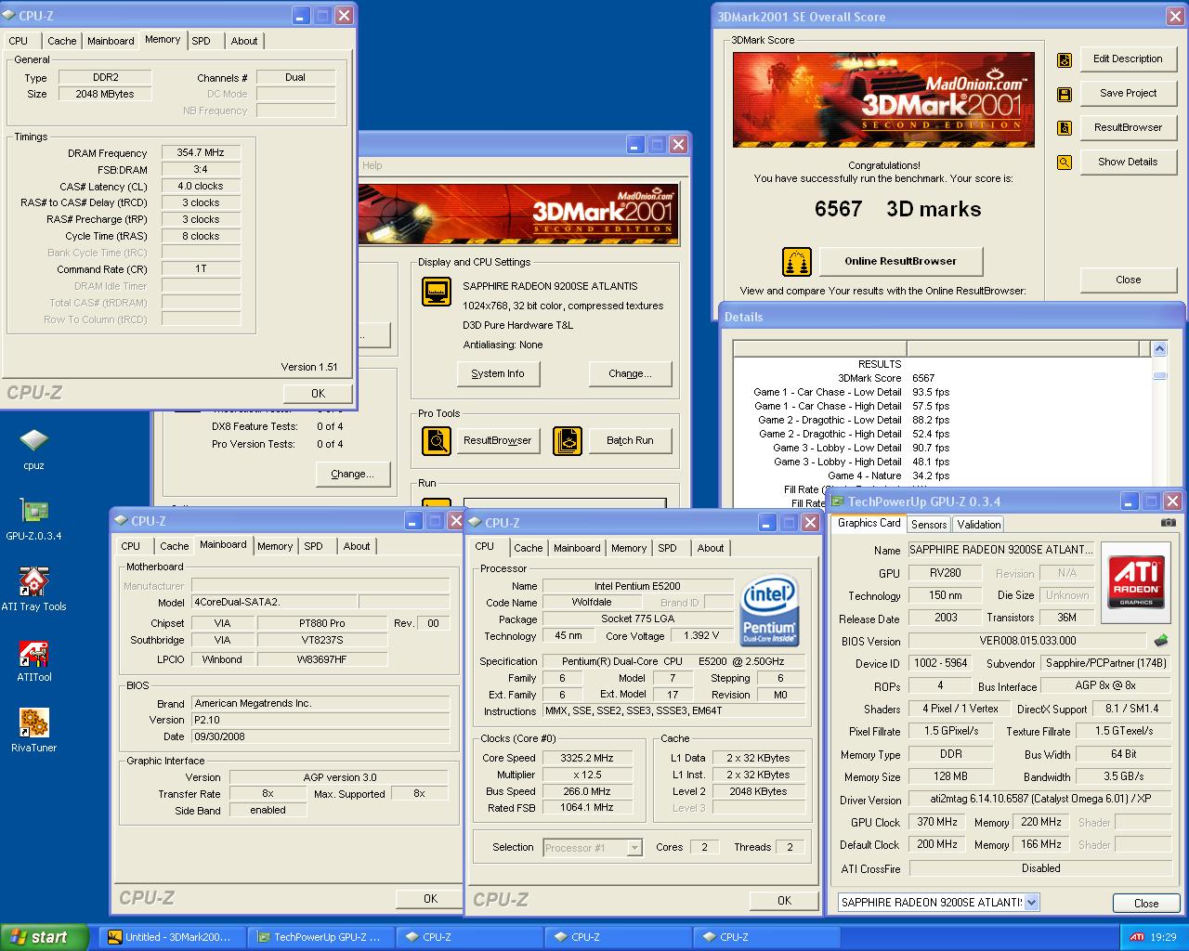
Task: Click the 6567 3D marks score text
Action: [x=897, y=210]
